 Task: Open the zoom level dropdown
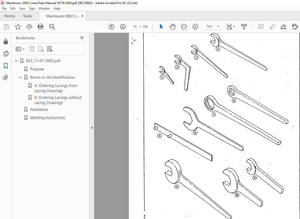point(218,27)
